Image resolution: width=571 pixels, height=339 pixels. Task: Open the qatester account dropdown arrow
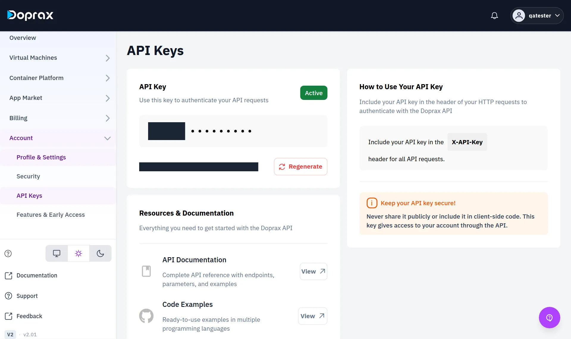(557, 15)
